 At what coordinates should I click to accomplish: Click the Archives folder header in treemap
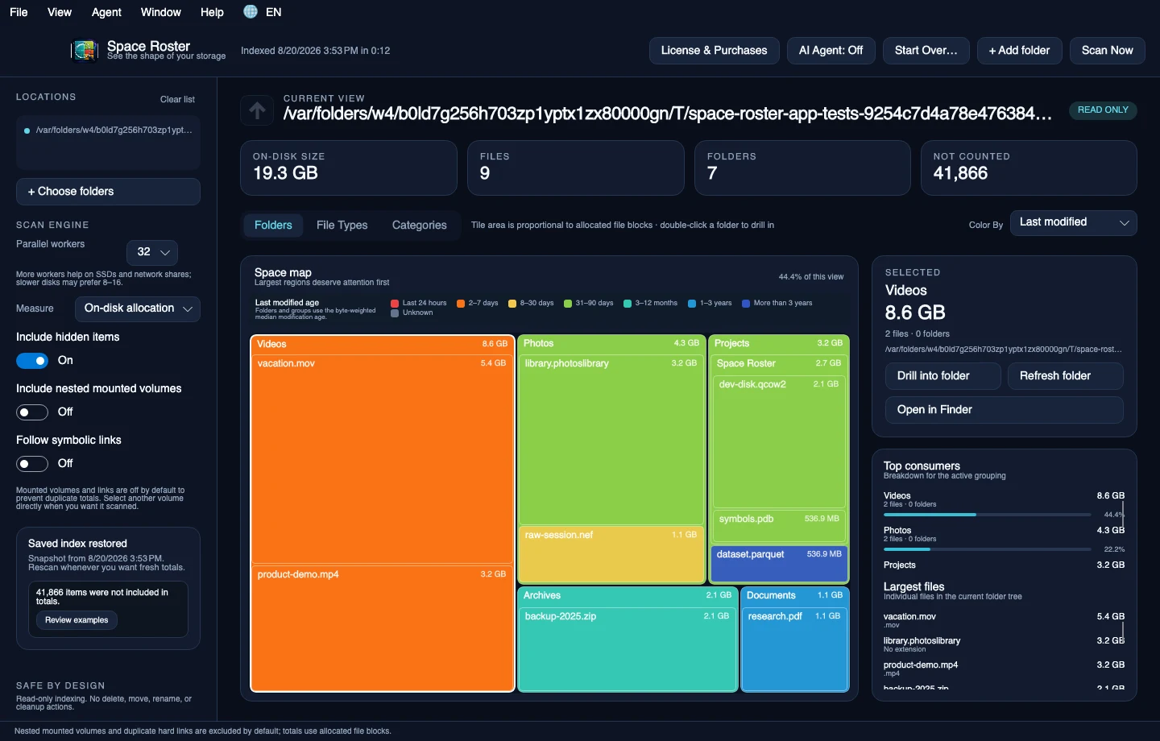coord(628,596)
